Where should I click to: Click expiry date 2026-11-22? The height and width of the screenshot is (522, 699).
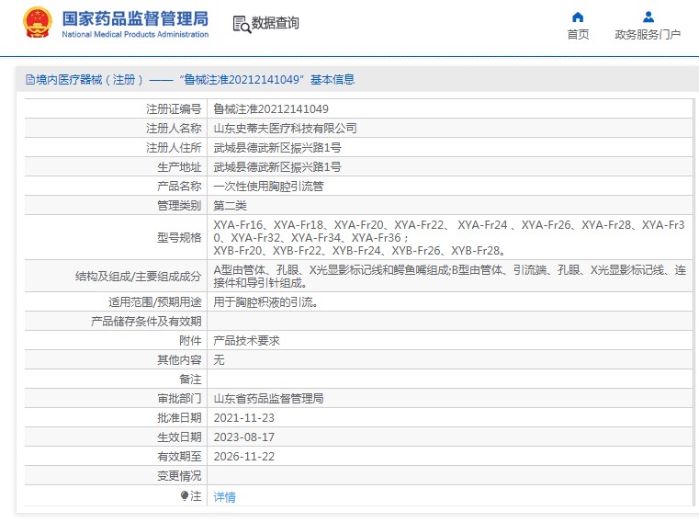coord(243,457)
